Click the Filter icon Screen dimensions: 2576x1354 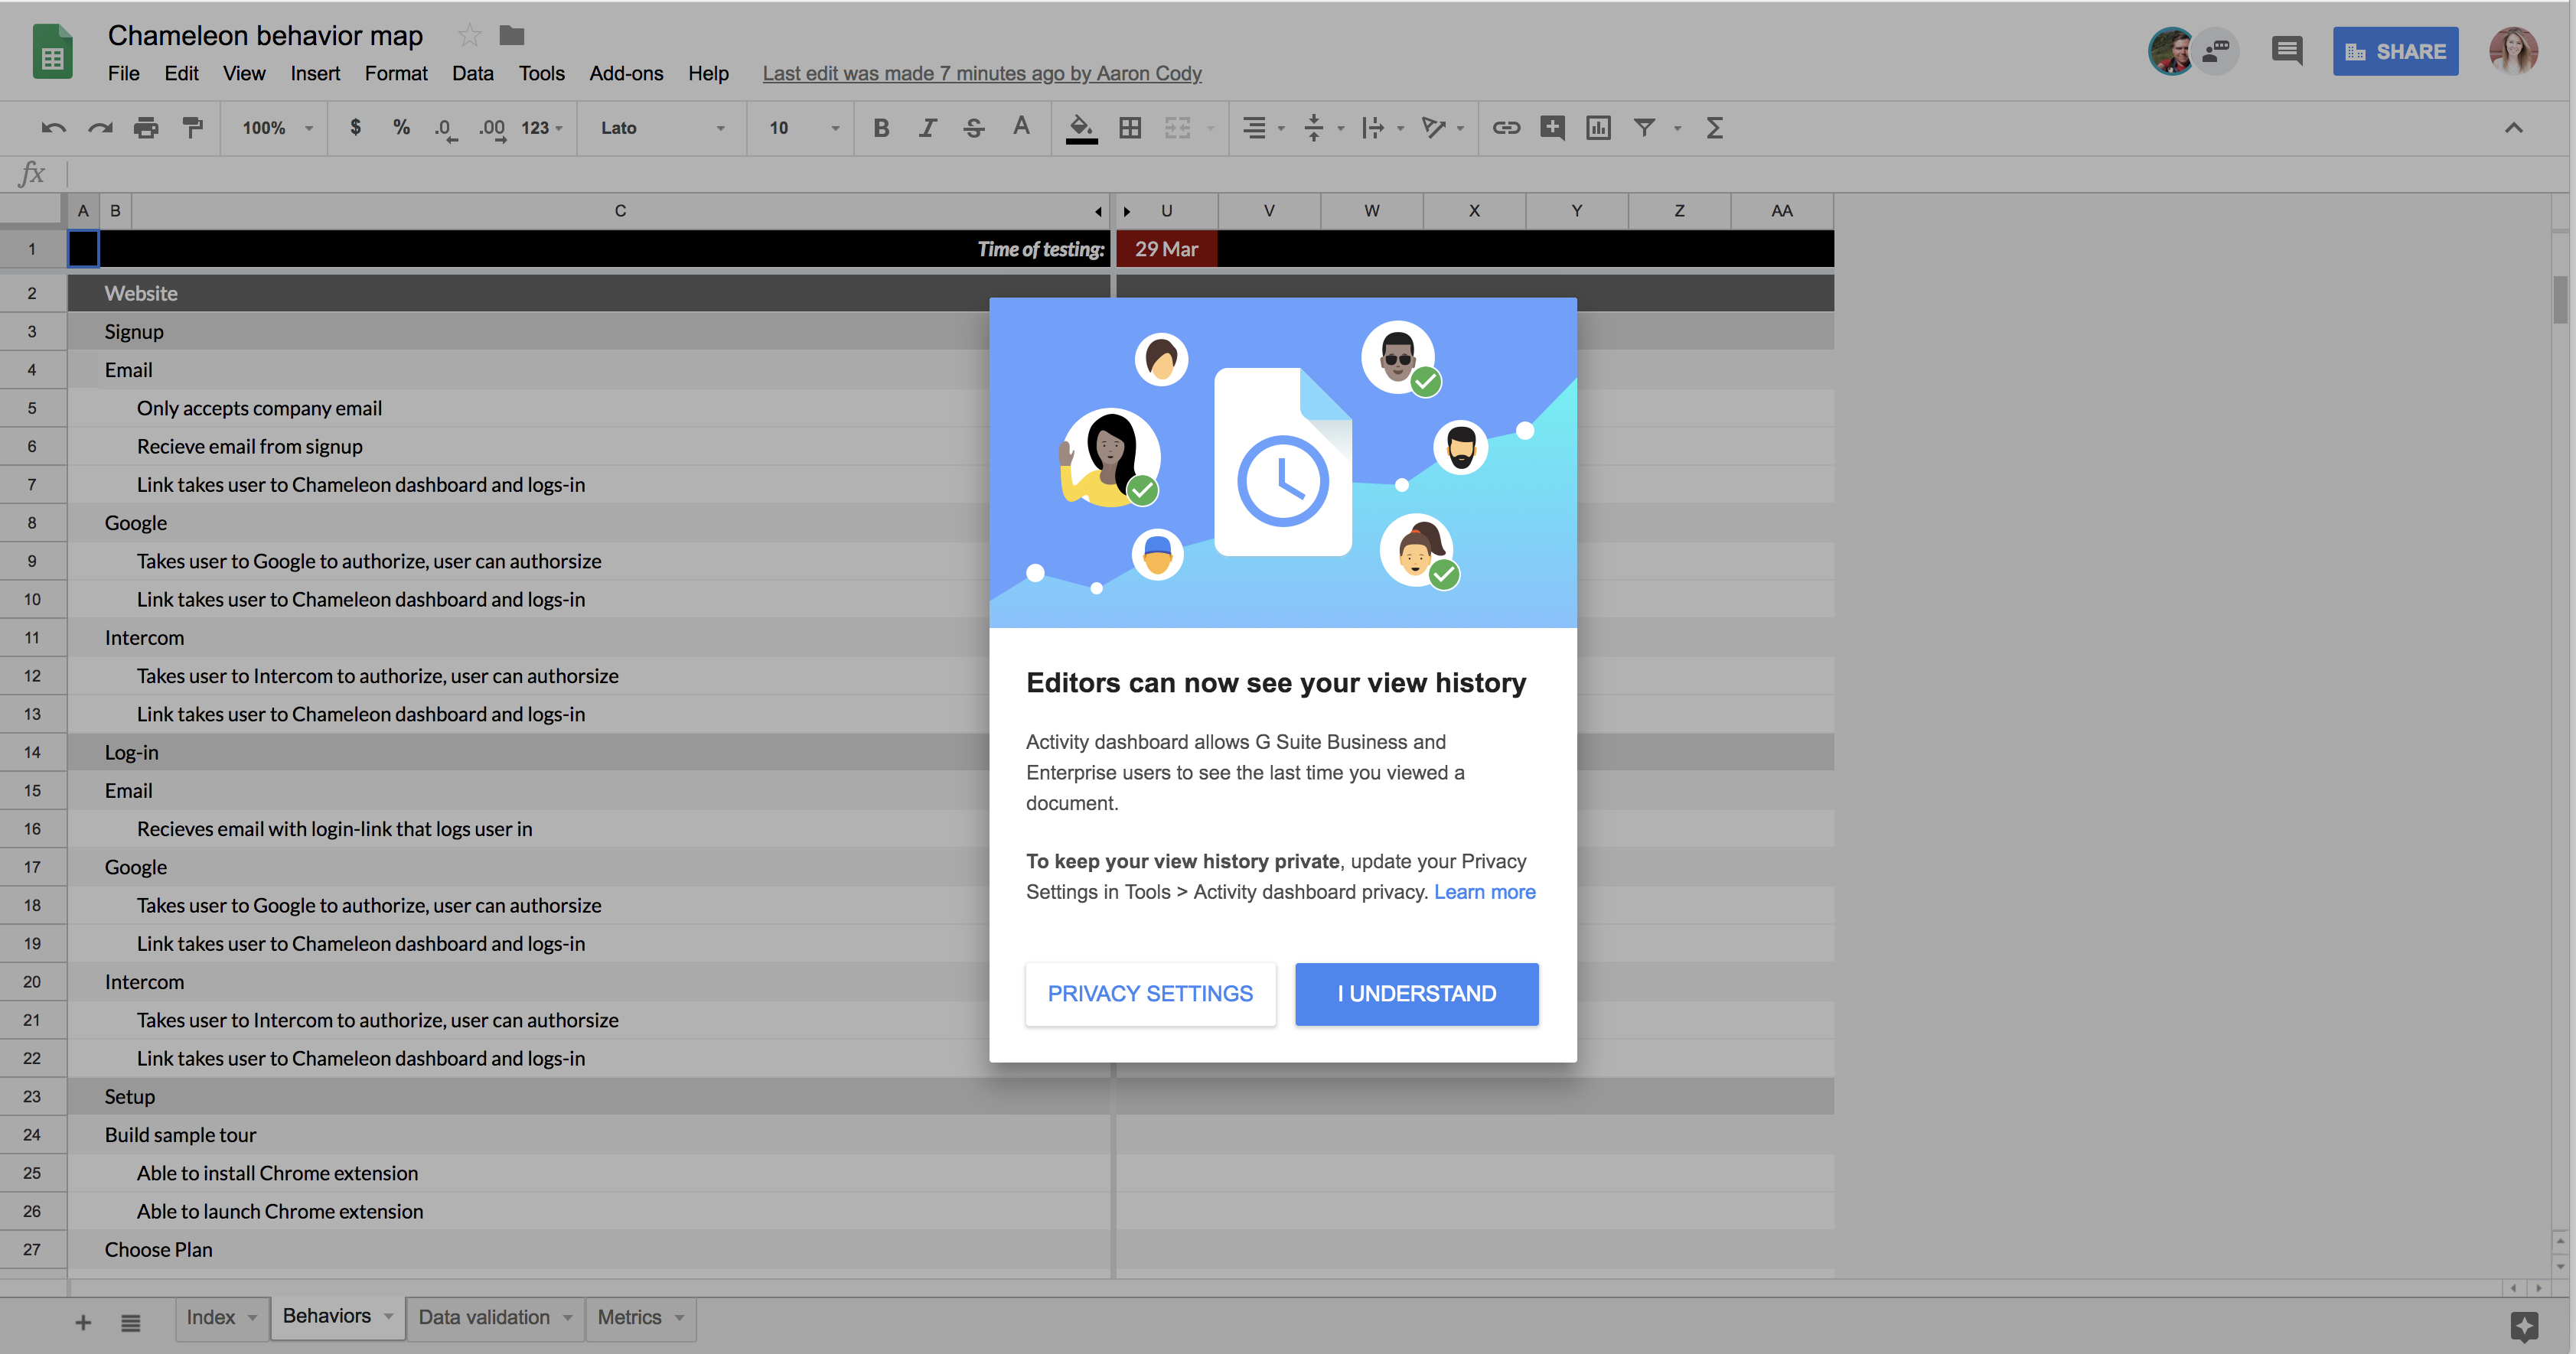[x=1644, y=128]
